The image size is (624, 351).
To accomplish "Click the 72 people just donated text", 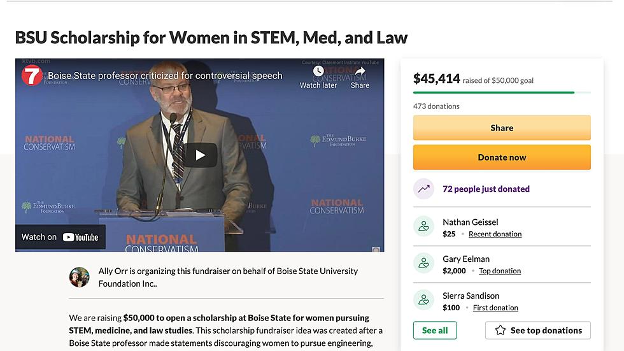I will click(486, 189).
